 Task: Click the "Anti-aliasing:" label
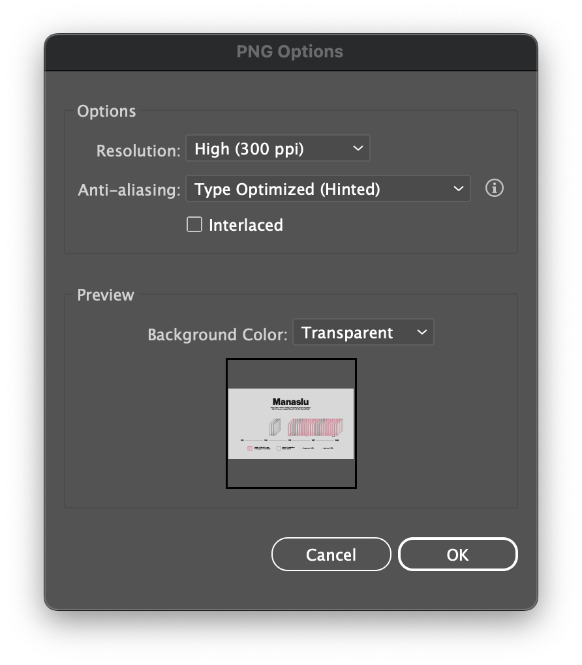click(x=129, y=190)
